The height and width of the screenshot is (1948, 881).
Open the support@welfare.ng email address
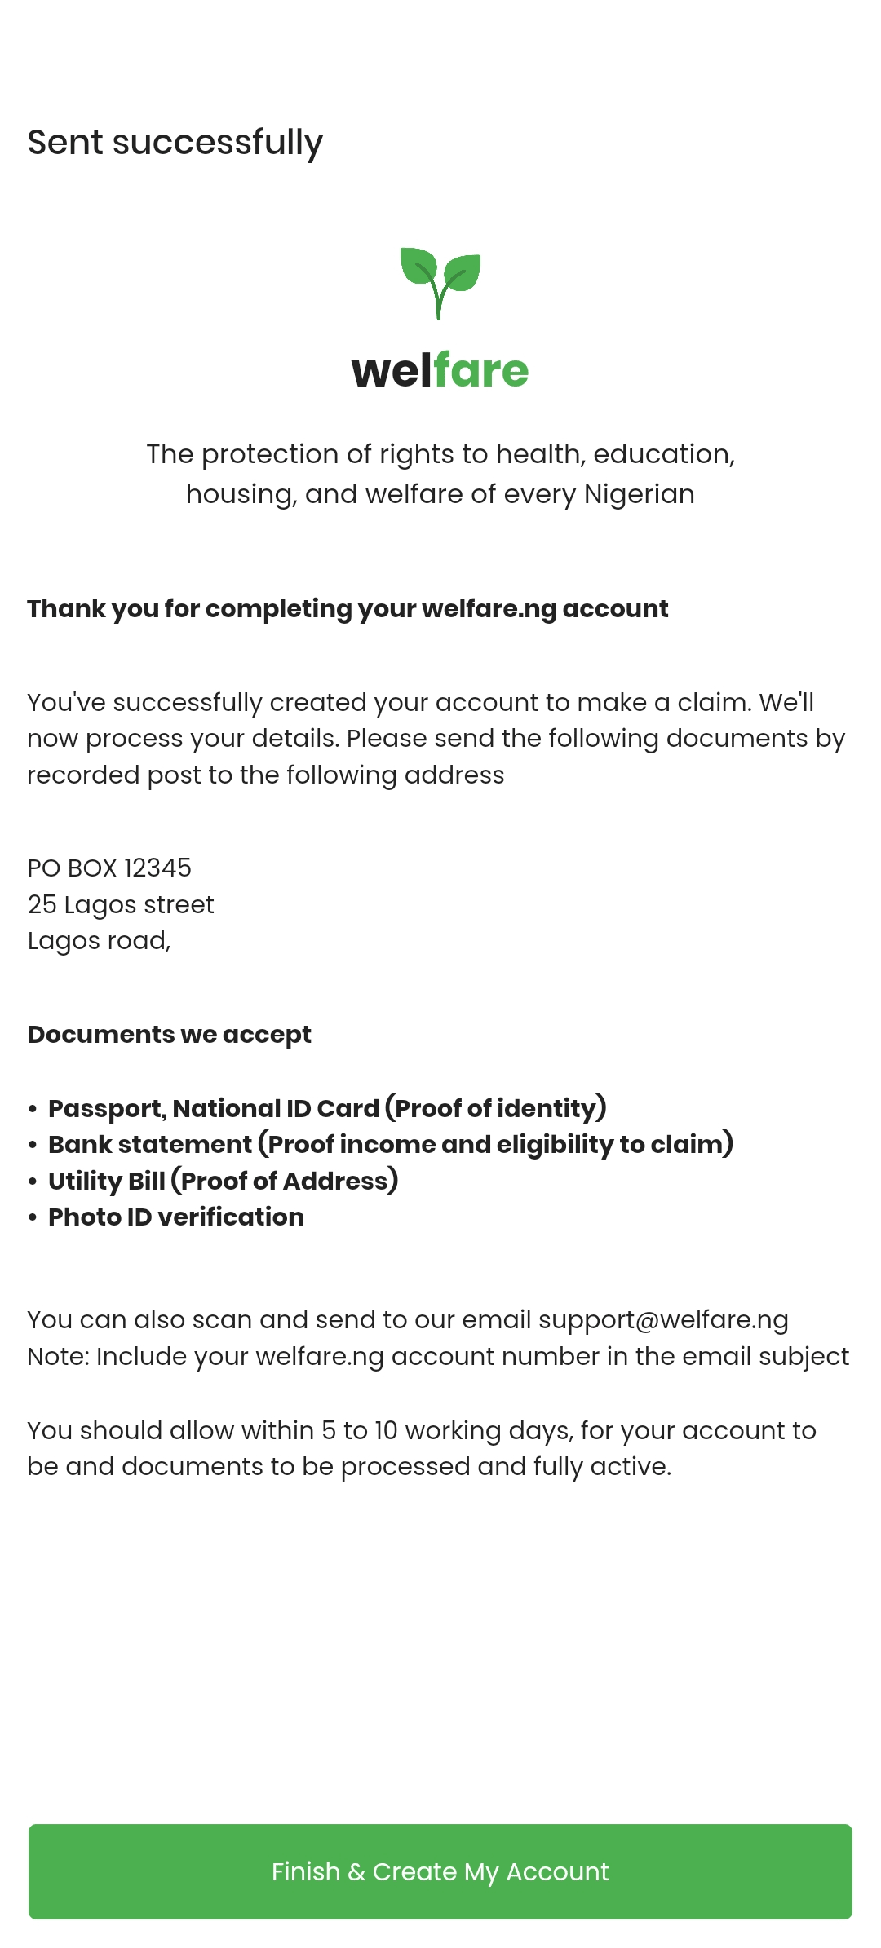[x=663, y=1319]
